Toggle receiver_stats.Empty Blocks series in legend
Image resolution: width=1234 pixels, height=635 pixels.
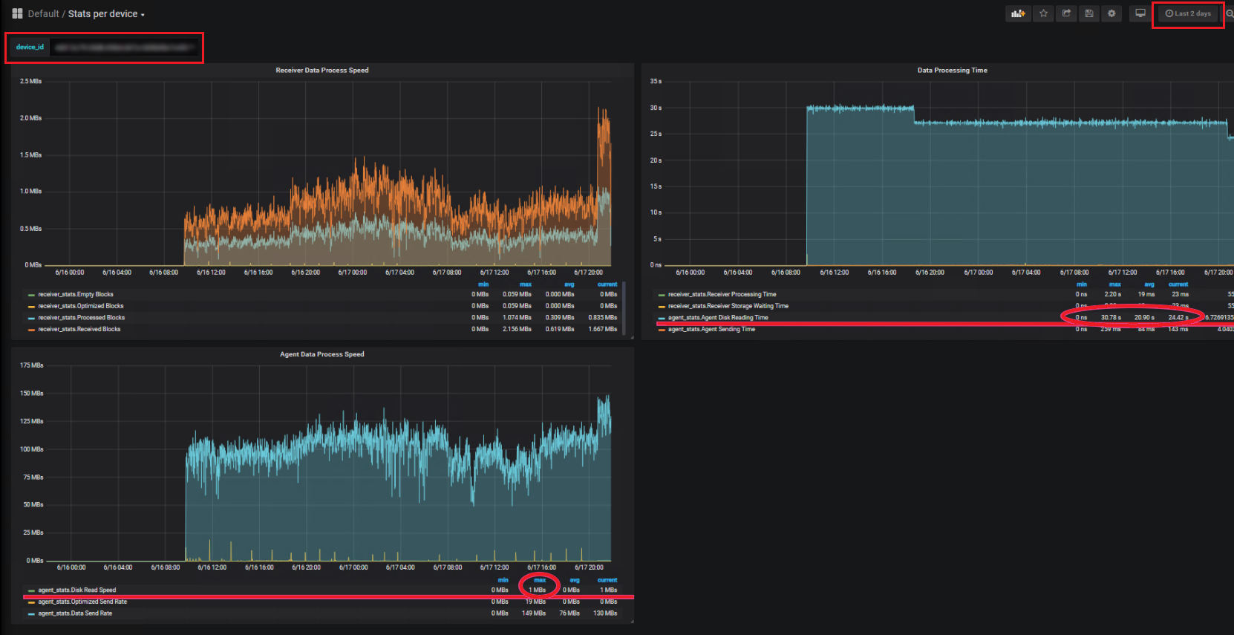(x=76, y=294)
